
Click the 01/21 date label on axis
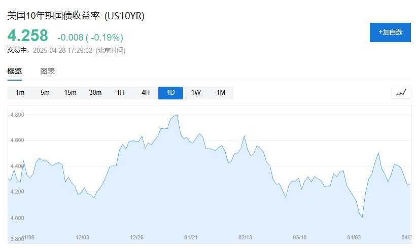point(191,237)
